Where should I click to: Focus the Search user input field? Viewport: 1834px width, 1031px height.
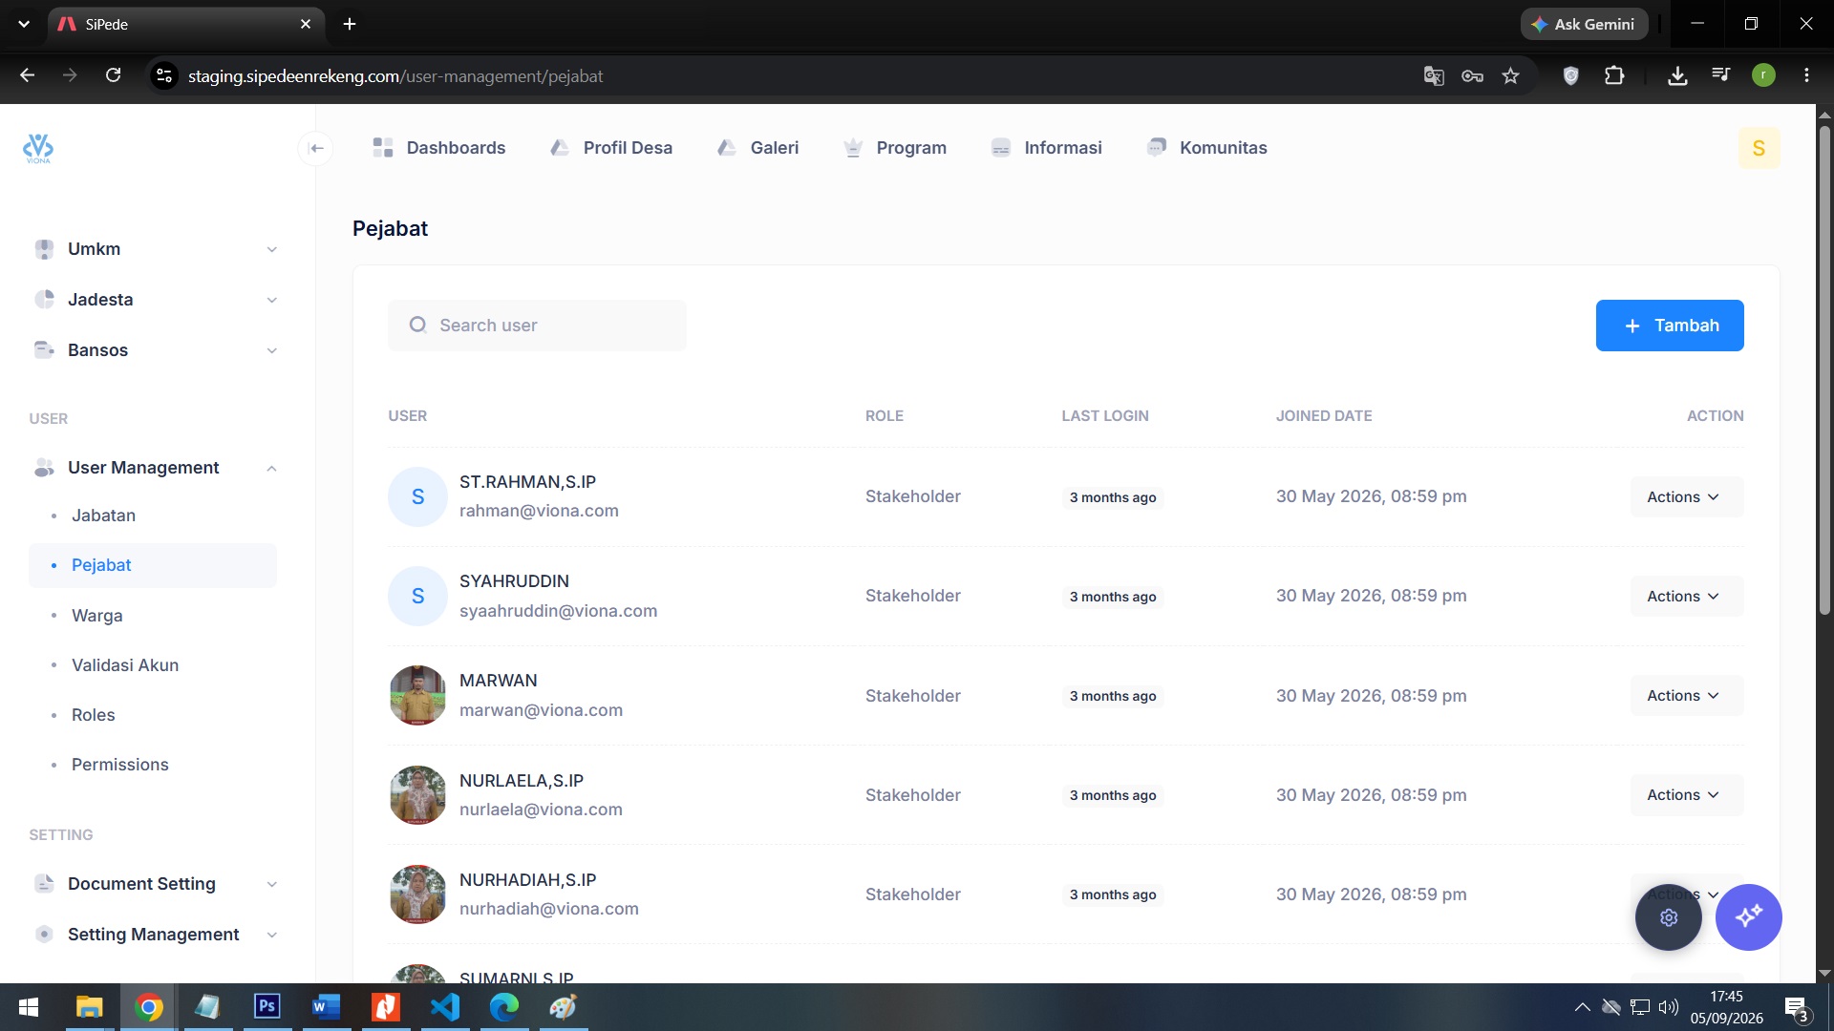tap(537, 326)
